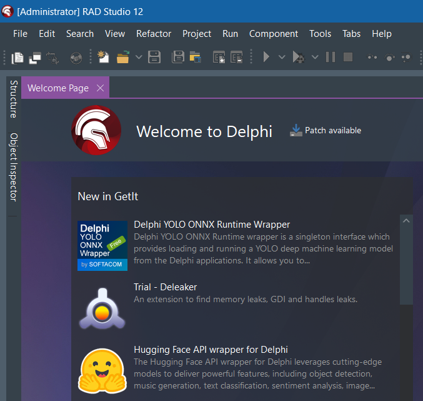Click the Open Project icon
Image resolution: width=423 pixels, height=401 pixels.
pos(196,57)
